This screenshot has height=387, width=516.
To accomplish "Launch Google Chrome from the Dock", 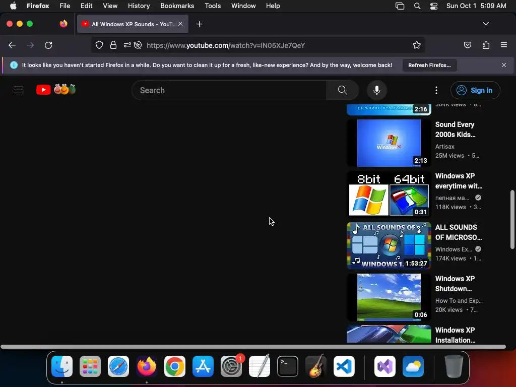I will tap(175, 366).
